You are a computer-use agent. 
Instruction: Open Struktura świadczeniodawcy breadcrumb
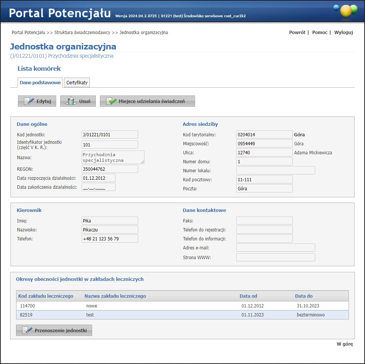pos(82,32)
